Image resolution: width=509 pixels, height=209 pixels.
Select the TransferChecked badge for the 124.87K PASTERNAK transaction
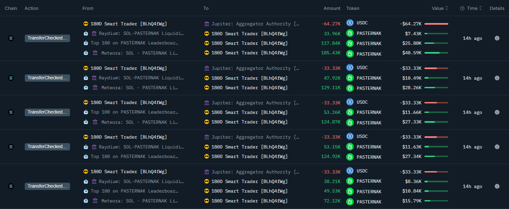(x=47, y=112)
